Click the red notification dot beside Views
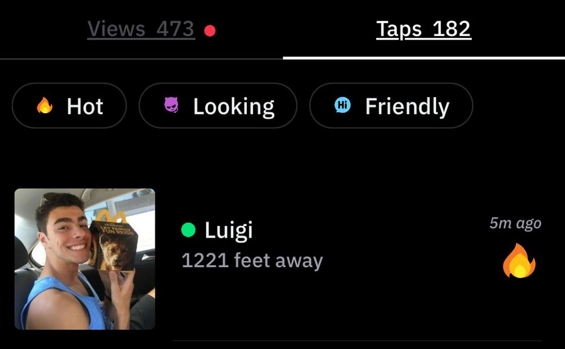 click(x=210, y=30)
